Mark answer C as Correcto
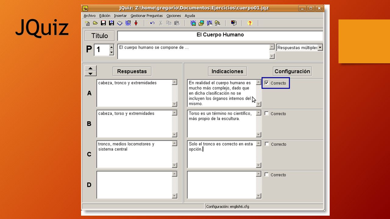The image size is (390, 219). 267,144
